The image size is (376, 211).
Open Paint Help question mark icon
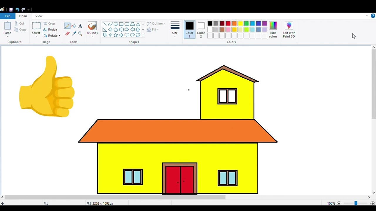coord(373,16)
